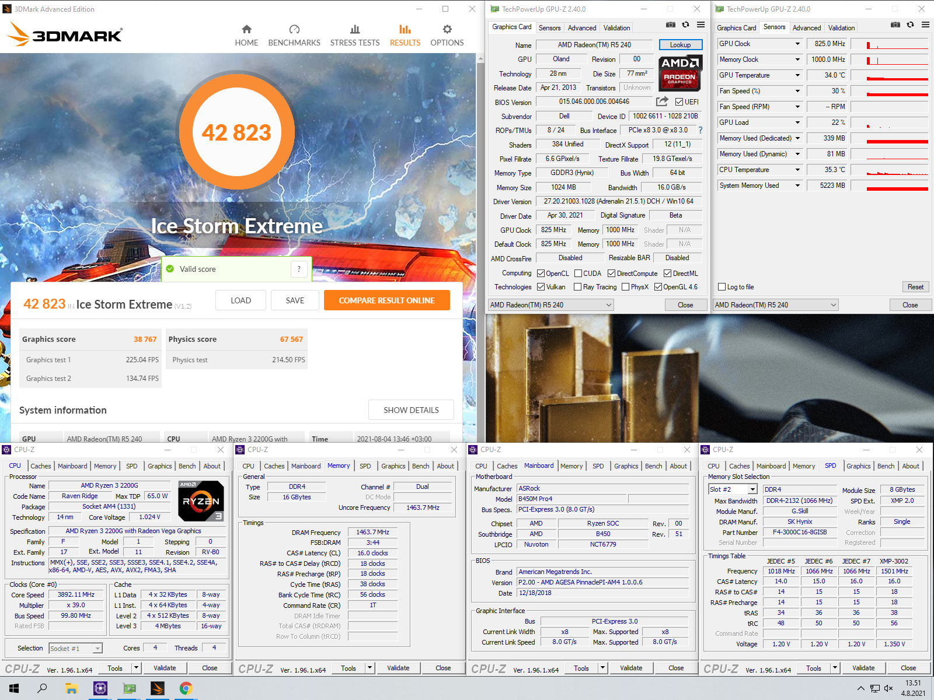Click Reset button in GPU-Z Sensors
Screen dimensions: 934x700
(915, 287)
